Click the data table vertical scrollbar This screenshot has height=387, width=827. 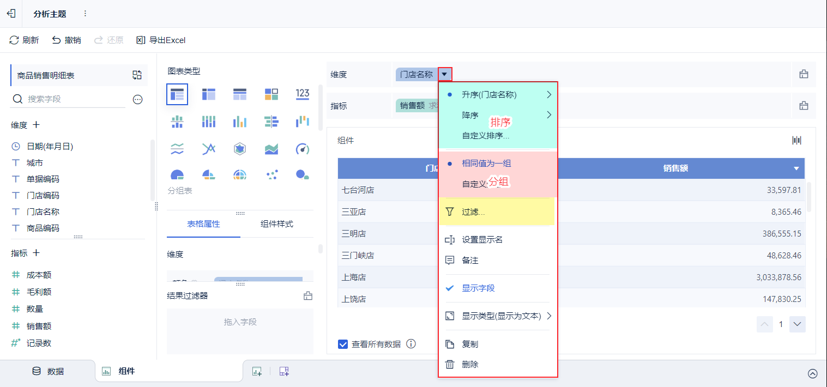click(x=810, y=197)
